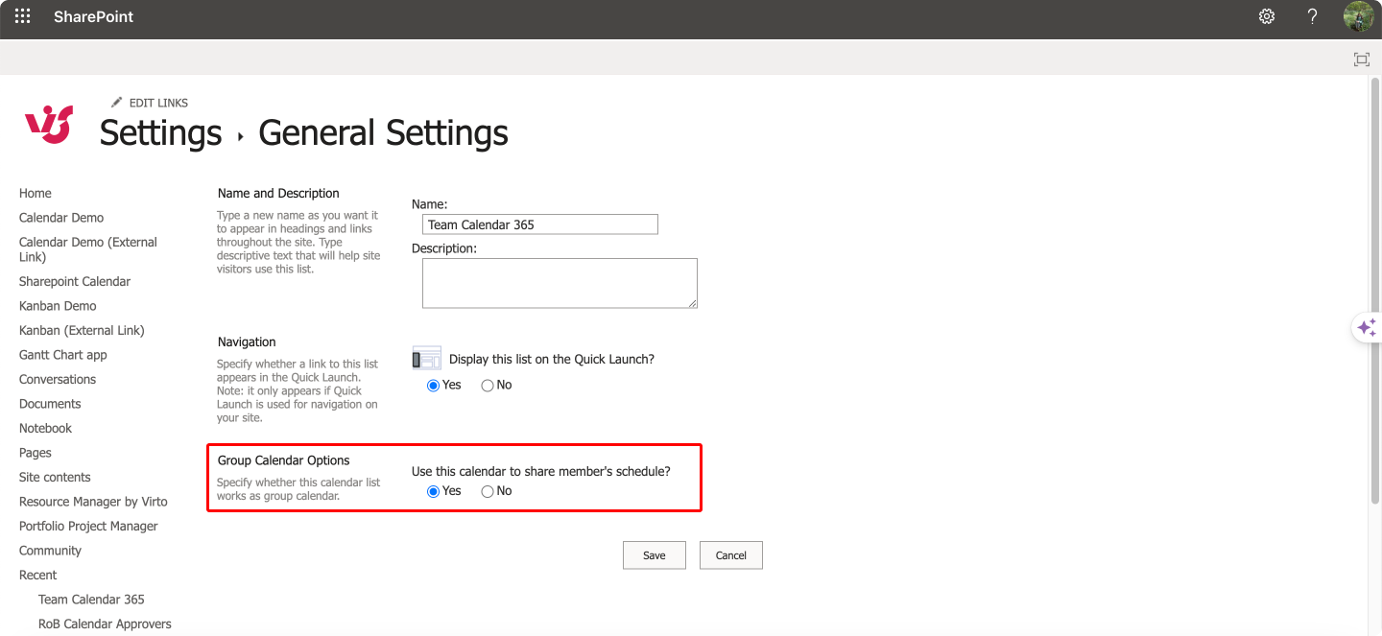Toggle focus on content mode icon

click(x=1362, y=59)
